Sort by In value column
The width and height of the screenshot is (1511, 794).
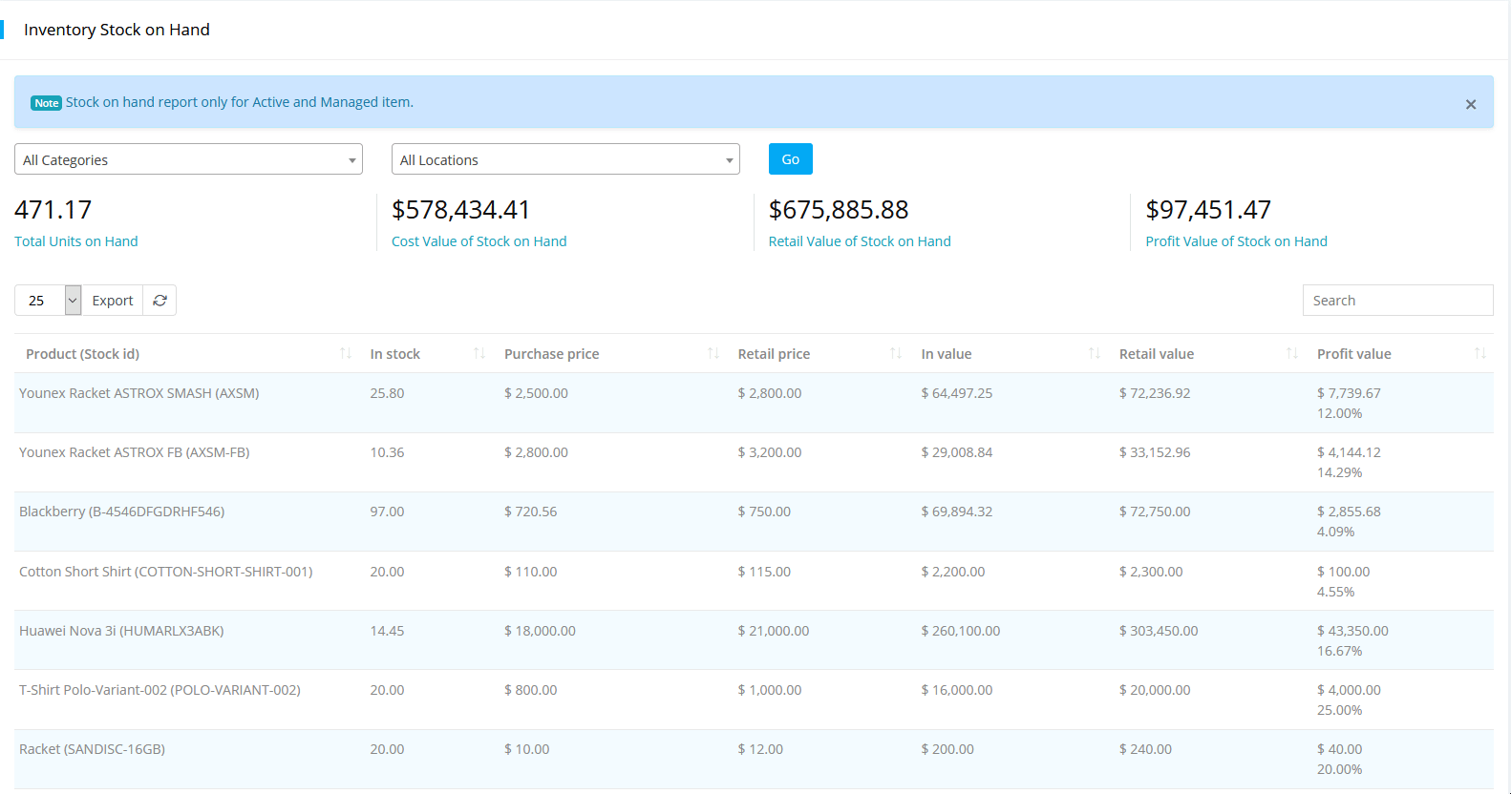1094,354
